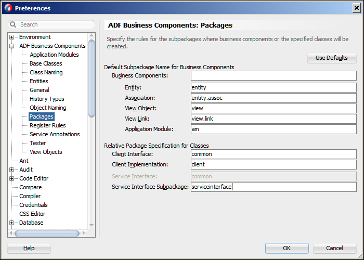Select the highlighted Packages item
This screenshot has width=364, height=260.
tap(42, 116)
